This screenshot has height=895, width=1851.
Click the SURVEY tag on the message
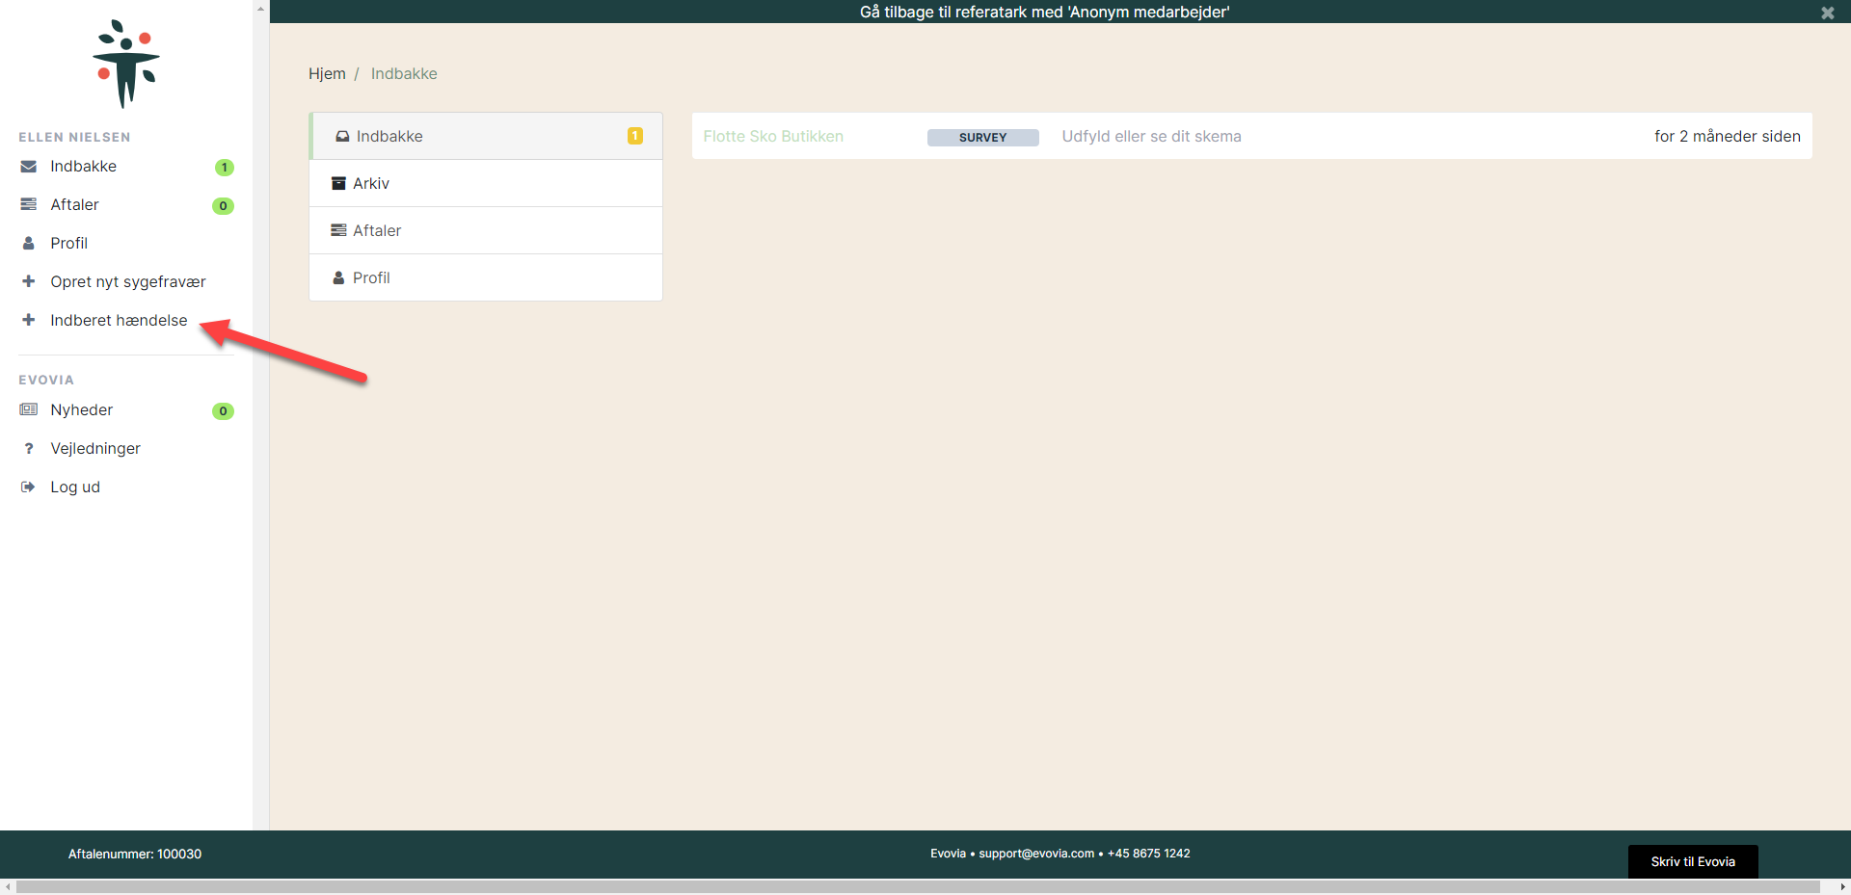pos(982,137)
